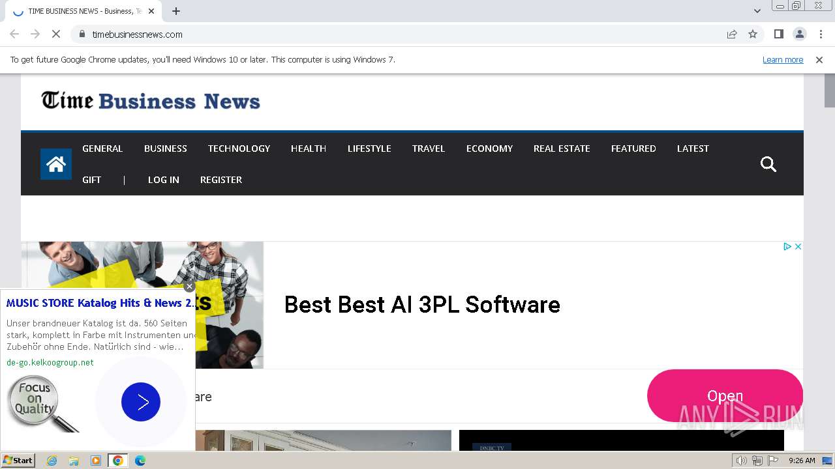Screen dimensions: 835x469
Task: Open the FEATURED menu item
Action: point(633,149)
